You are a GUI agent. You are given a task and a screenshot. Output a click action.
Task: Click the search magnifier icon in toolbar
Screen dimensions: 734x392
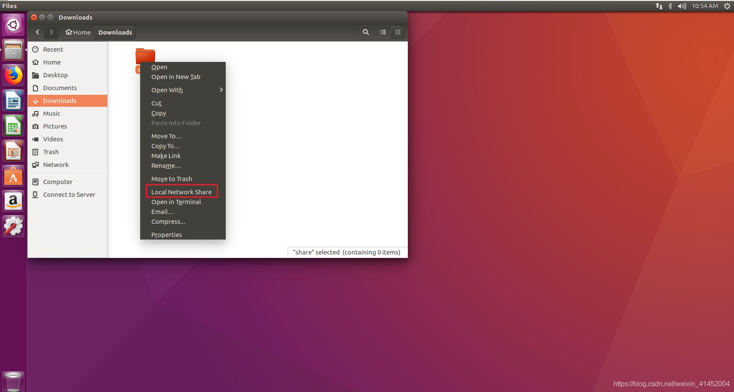coord(366,32)
